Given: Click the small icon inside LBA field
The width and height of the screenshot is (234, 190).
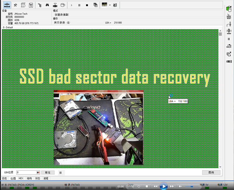Looking at the screenshot, I should tap(38, 172).
